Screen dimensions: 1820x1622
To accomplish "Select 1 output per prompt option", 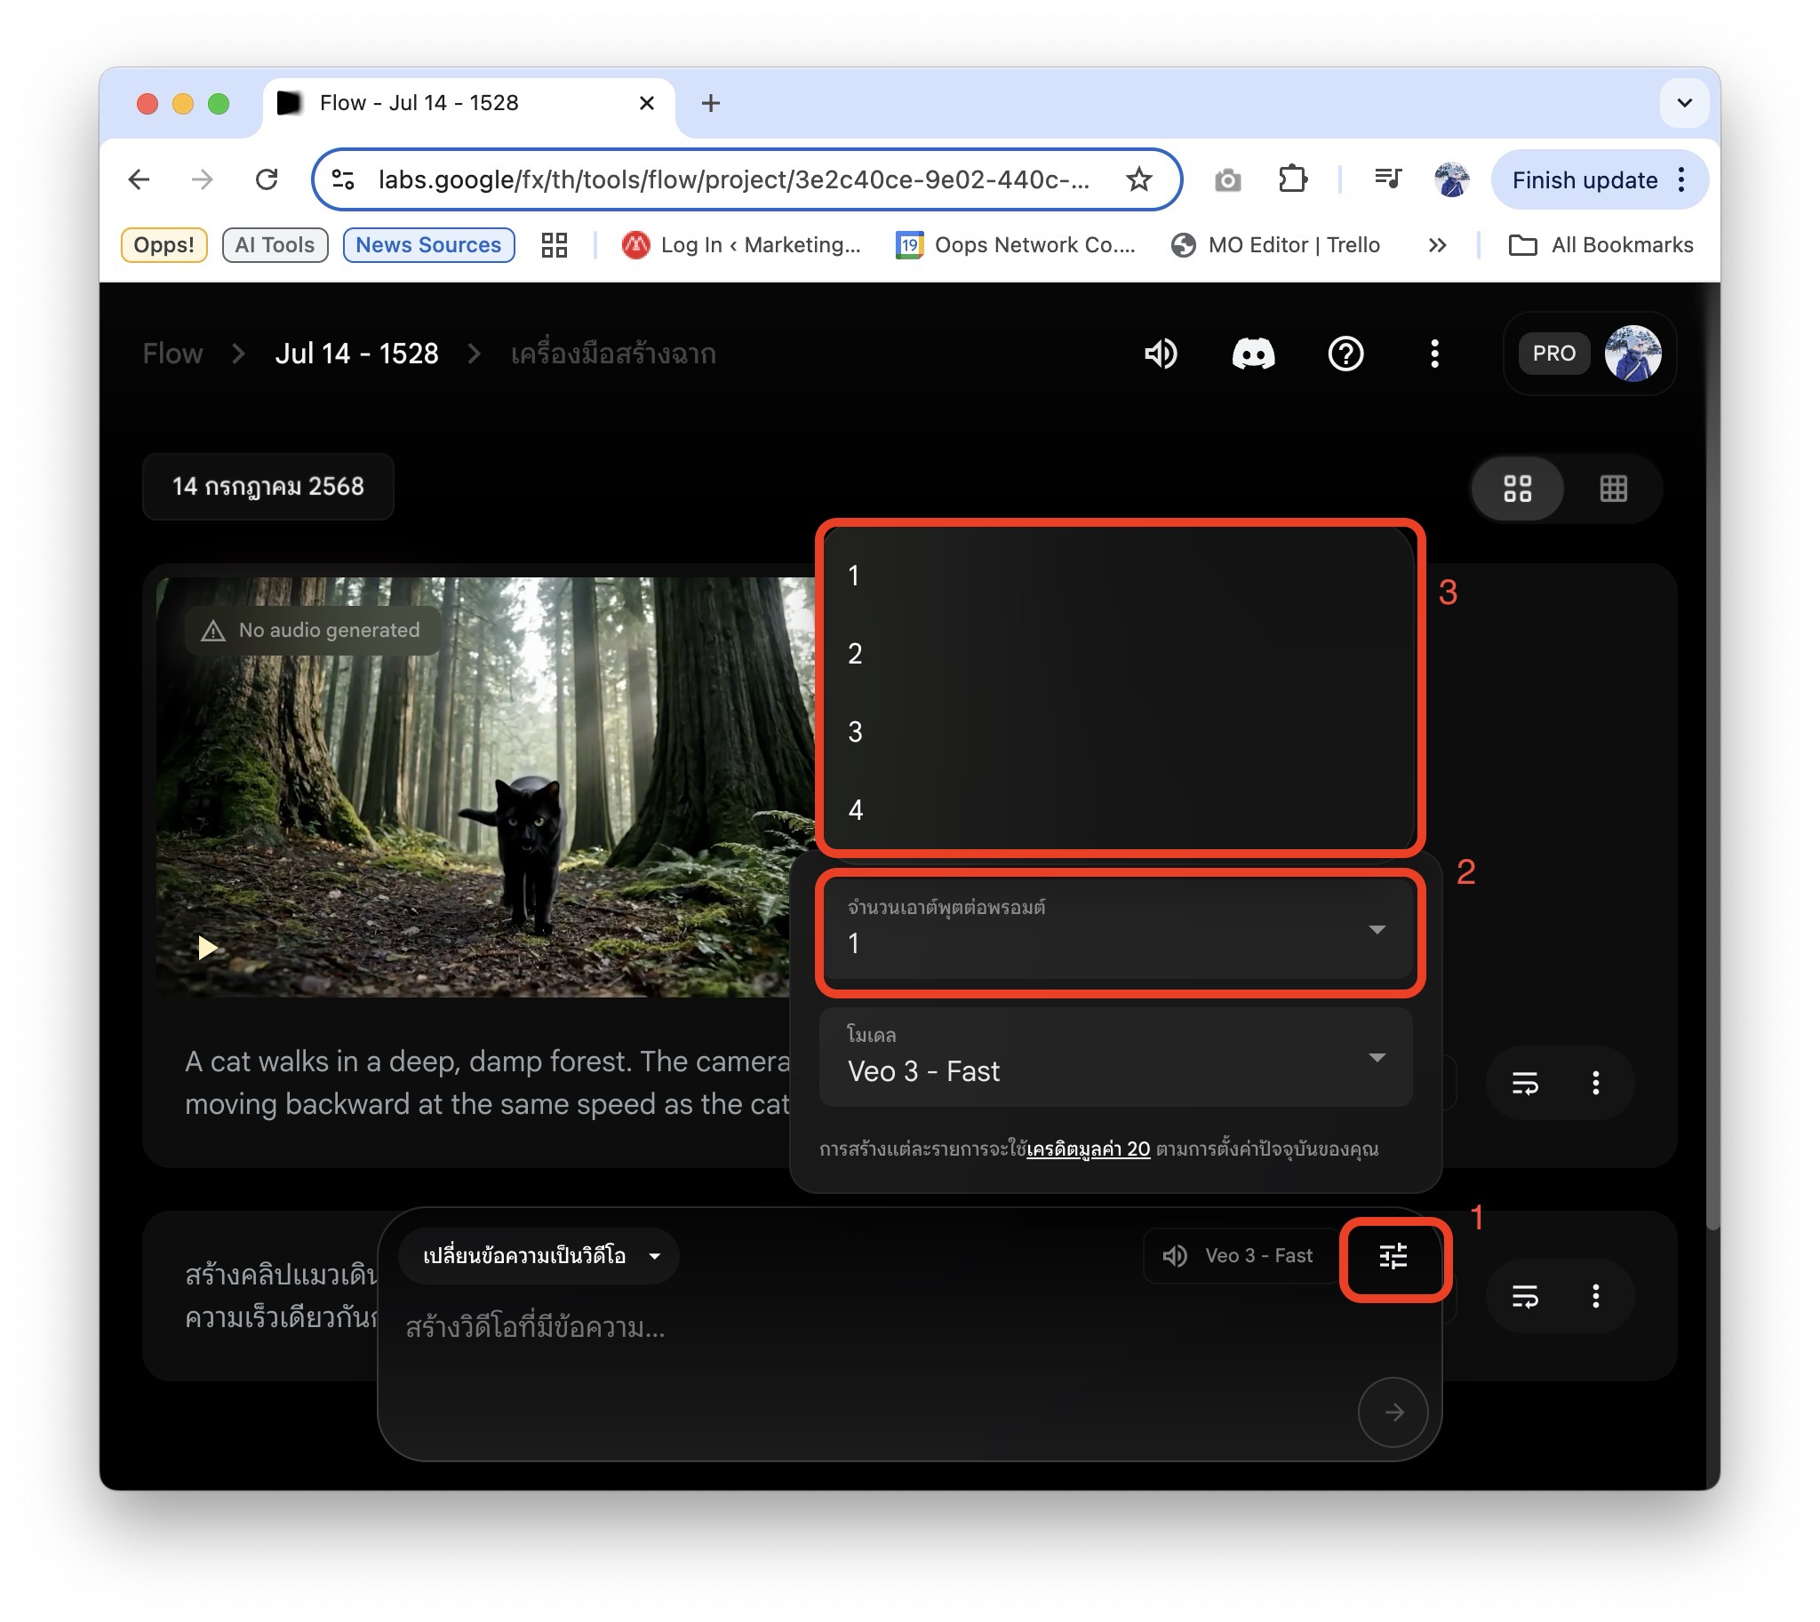I will tap(1116, 576).
